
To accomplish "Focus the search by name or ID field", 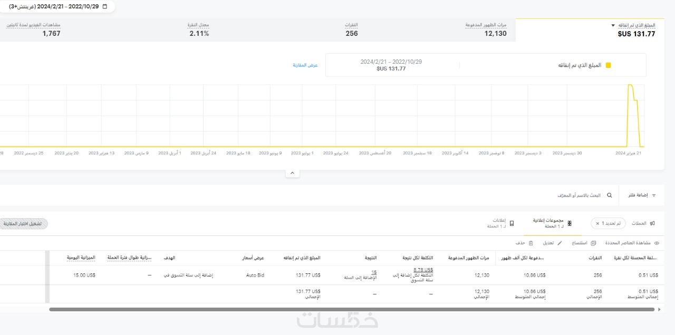I will click(578, 195).
